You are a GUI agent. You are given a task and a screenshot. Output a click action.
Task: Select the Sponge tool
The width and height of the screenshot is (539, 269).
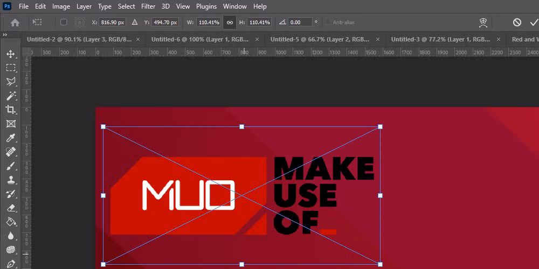(11, 250)
